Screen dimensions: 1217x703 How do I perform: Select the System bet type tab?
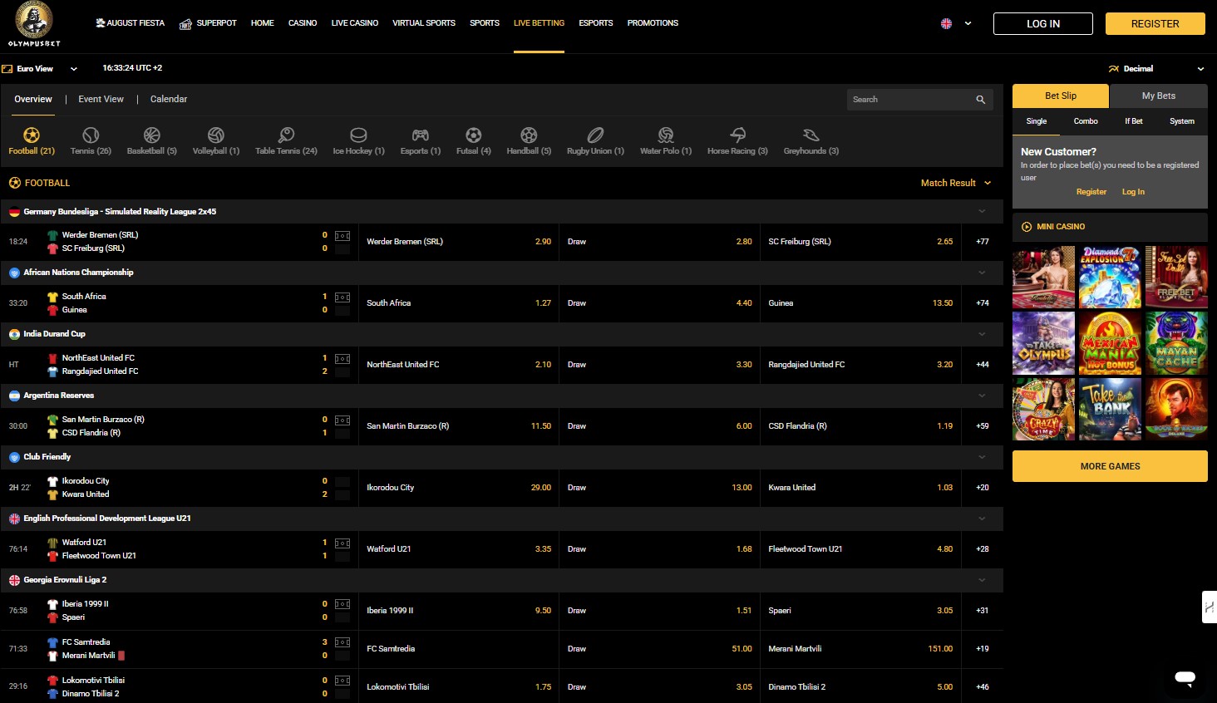(1182, 121)
